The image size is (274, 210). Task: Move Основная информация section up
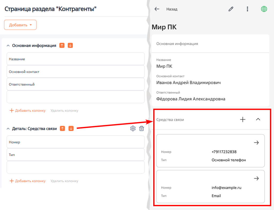[x=62, y=45]
